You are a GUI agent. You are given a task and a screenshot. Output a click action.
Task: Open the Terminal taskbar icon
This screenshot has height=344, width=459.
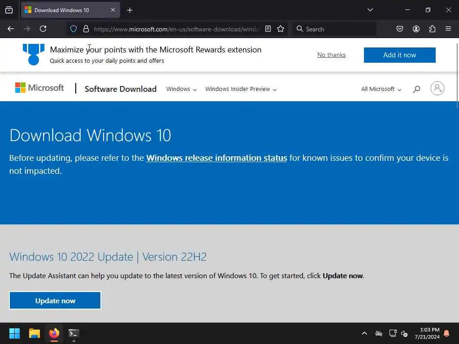[74, 333]
